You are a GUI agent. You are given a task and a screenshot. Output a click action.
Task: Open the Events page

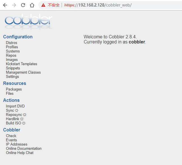tap(12, 140)
